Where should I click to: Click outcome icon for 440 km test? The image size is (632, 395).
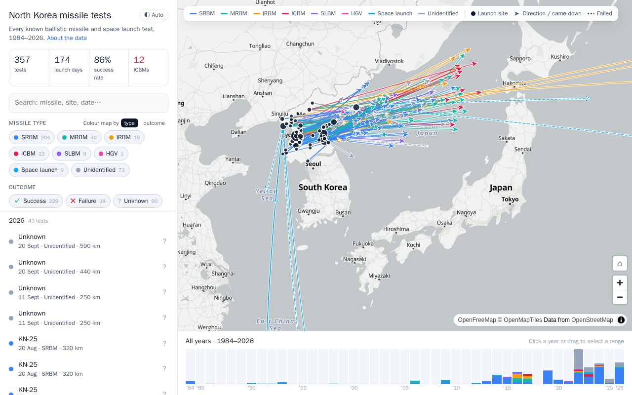point(164,267)
